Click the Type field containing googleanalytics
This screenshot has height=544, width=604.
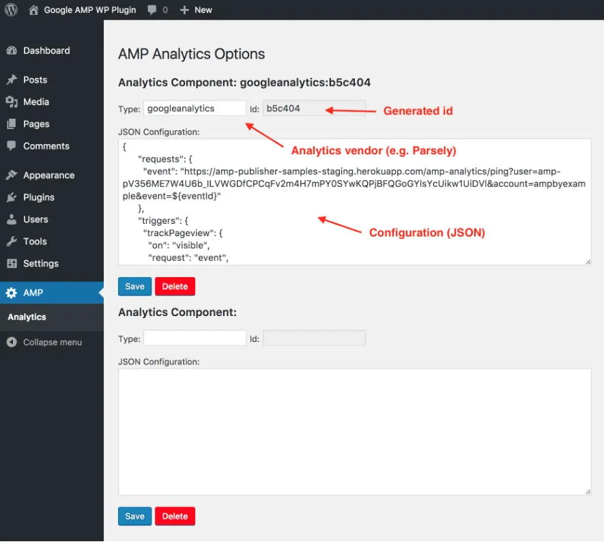tap(195, 109)
